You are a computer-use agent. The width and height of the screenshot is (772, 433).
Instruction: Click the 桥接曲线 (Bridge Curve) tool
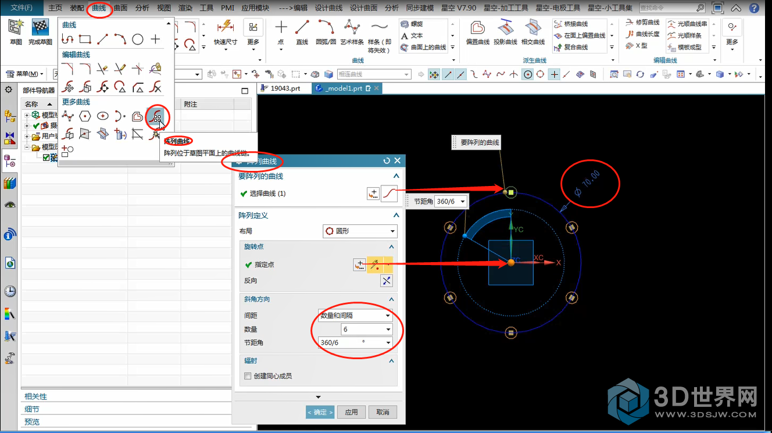[x=571, y=24]
